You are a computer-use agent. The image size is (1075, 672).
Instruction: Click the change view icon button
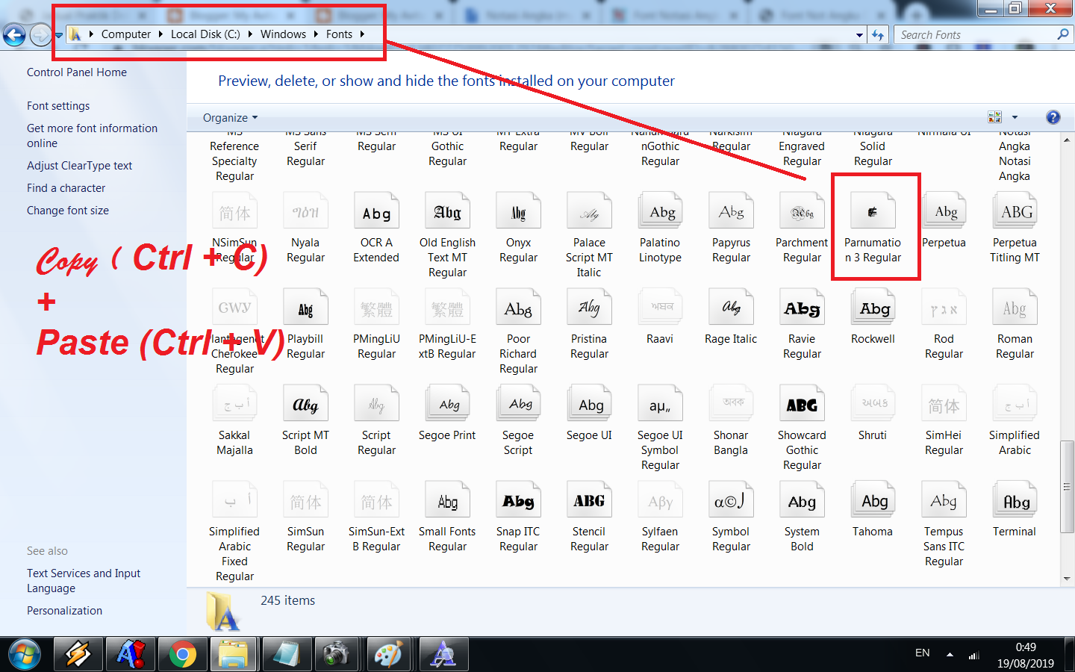pyautogui.click(x=994, y=117)
